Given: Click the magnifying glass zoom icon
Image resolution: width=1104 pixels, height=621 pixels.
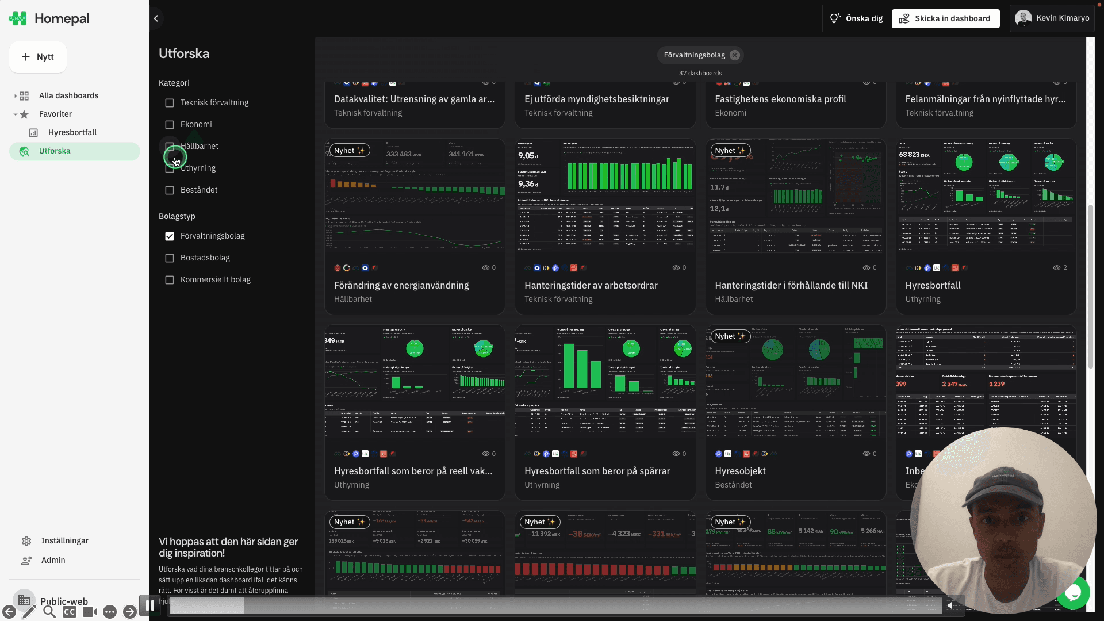Looking at the screenshot, I should [49, 612].
